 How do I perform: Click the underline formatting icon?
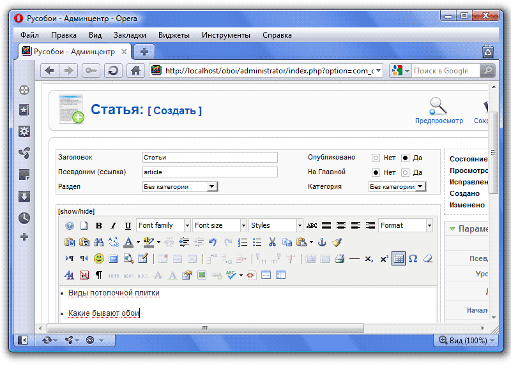128,225
